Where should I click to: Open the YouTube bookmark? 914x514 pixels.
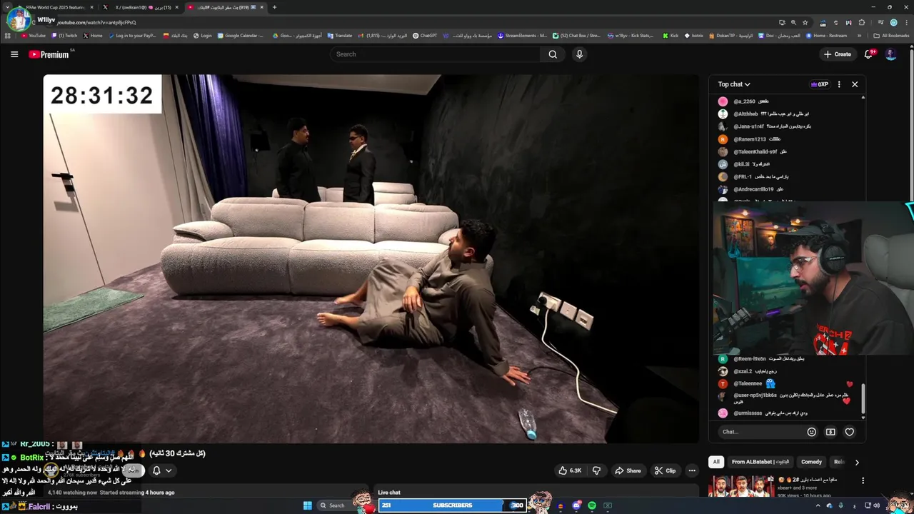(x=34, y=35)
